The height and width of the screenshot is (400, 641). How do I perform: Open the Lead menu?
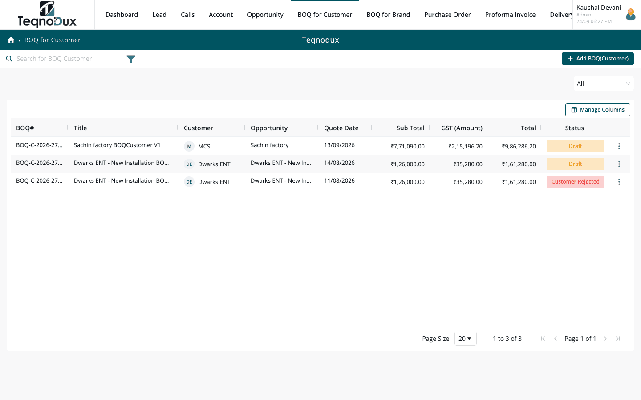[159, 15]
